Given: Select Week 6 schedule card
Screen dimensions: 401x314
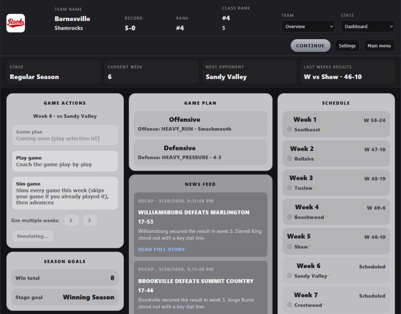Looking at the screenshot, I should click(x=336, y=270).
